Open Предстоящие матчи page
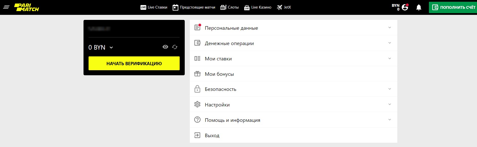The height and width of the screenshot is (147, 477). click(x=194, y=8)
